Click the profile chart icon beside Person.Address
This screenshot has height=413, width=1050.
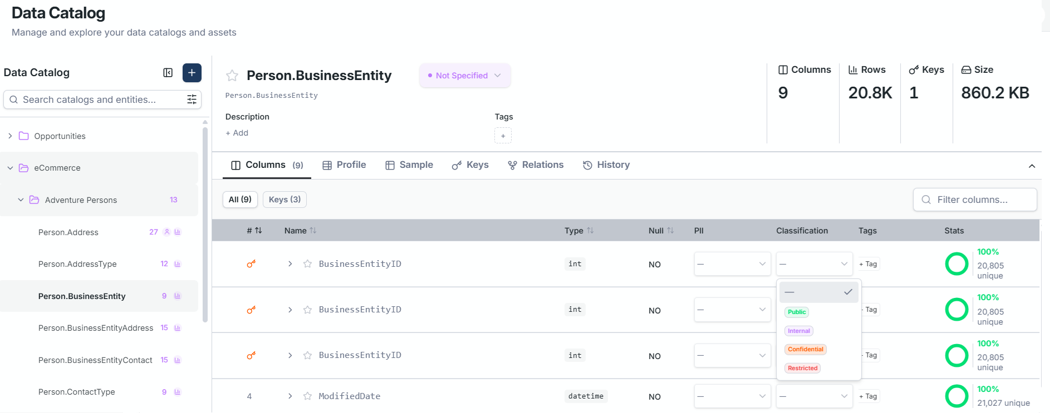[x=178, y=232]
